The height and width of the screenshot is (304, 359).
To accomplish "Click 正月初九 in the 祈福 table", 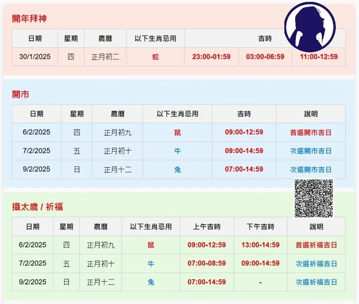I will coord(101,245).
